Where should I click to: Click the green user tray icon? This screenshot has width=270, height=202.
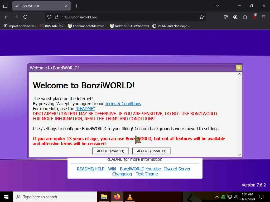223,197
